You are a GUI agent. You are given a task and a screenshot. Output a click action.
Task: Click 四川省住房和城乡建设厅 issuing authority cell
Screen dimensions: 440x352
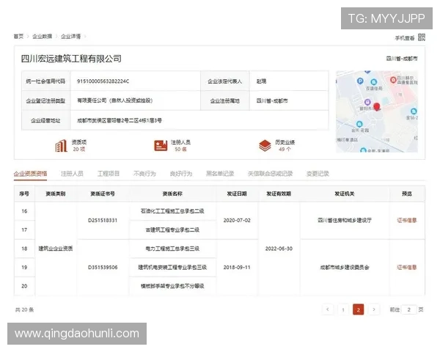[x=345, y=220]
